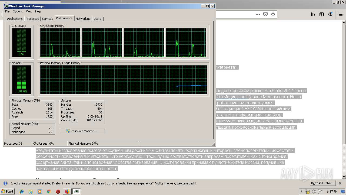Click the Resource Monitor button

[82, 131]
